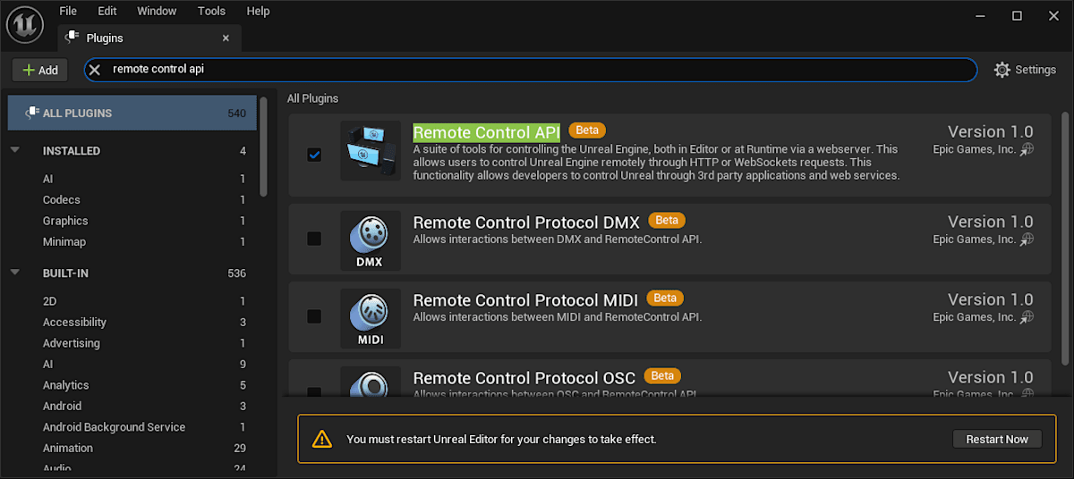The width and height of the screenshot is (1074, 479).
Task: Open plugin Settings
Action: click(1026, 70)
